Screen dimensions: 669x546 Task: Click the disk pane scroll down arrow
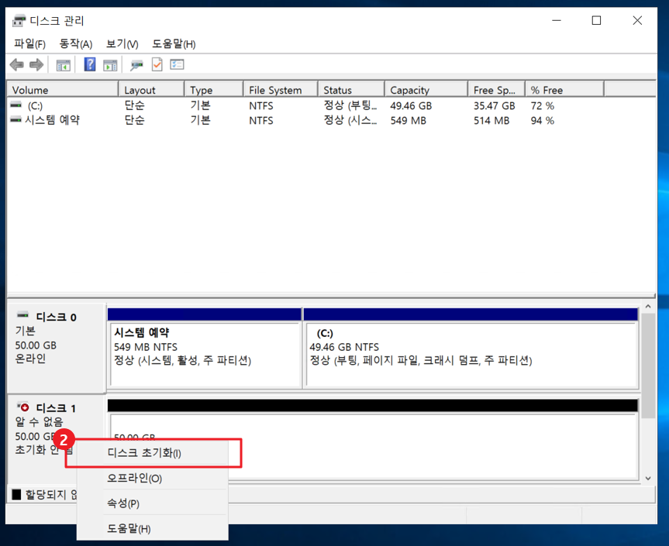pos(648,478)
